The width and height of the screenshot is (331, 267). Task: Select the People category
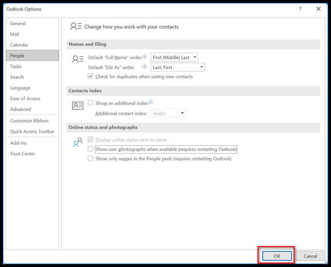click(32, 55)
